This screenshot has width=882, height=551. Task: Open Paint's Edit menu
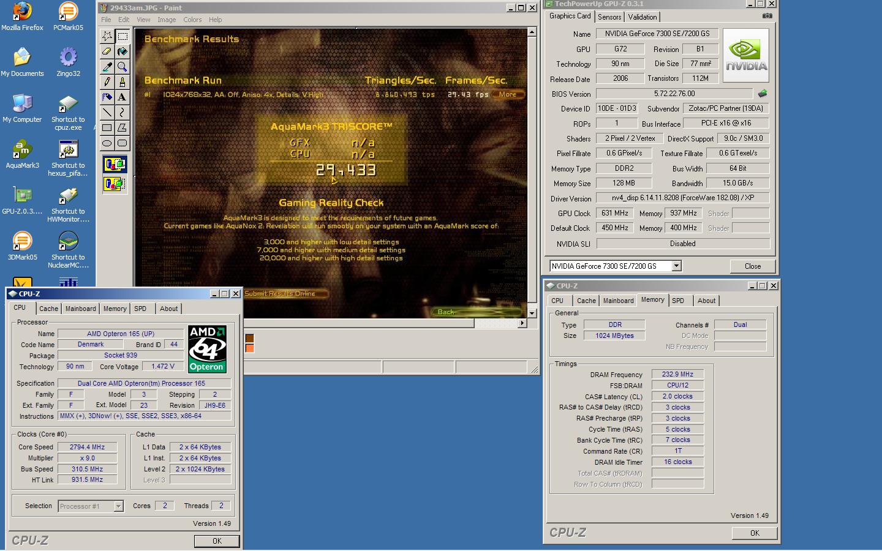[124, 20]
